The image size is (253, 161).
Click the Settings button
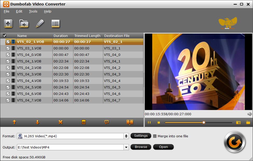(141, 136)
